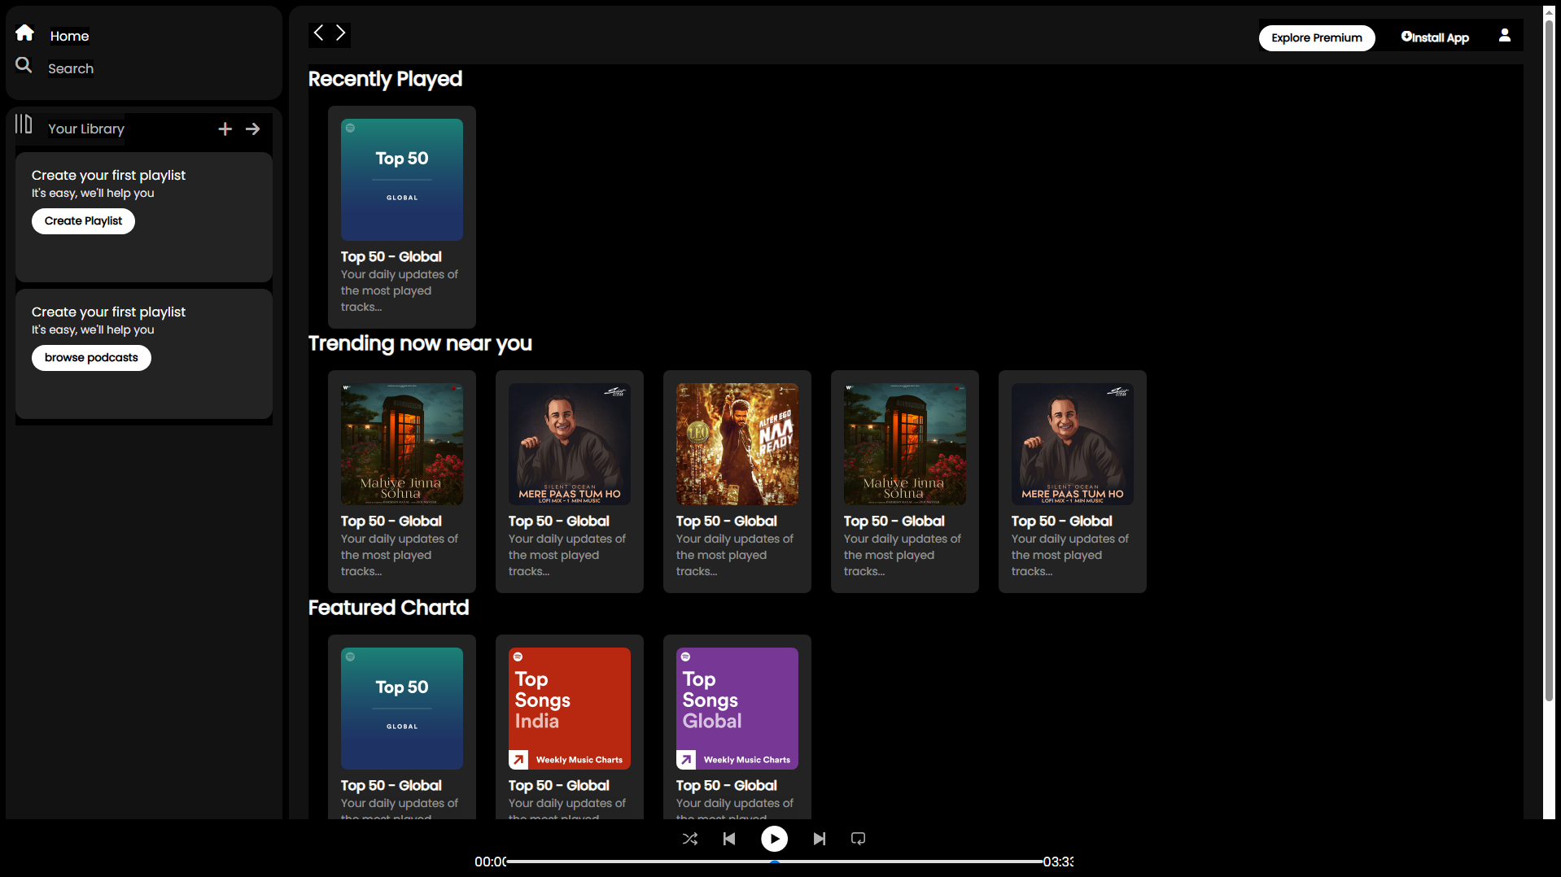Screen dimensions: 1561x877
Task: Open Top 50 Global card in Recently Played
Action: coord(402,217)
